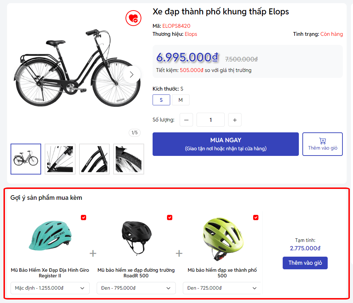Image resolution: width=353 pixels, height=303 pixels.
Task: Click the cart icon Thêm vào giỏ
Action: (x=322, y=144)
